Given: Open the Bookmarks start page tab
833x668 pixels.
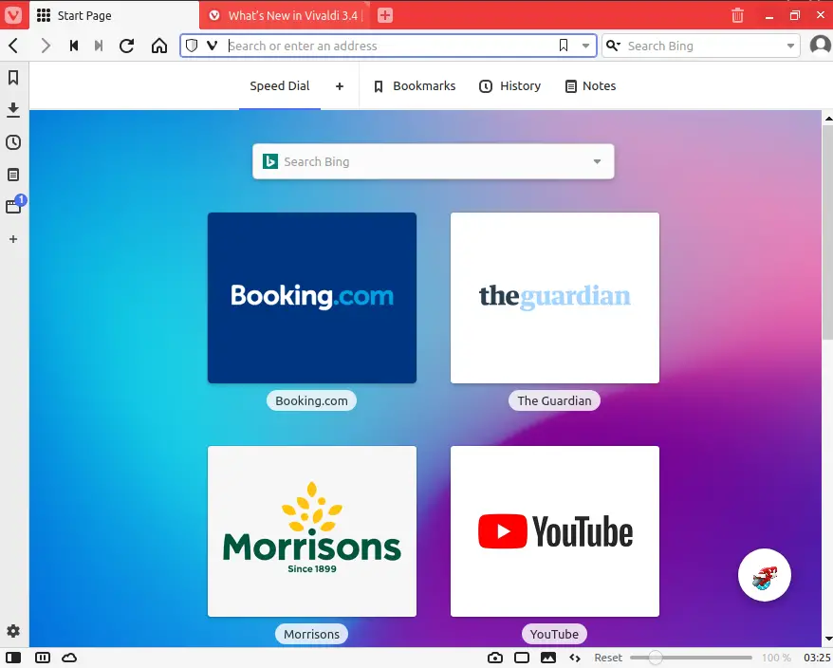Looking at the screenshot, I should coord(414,86).
